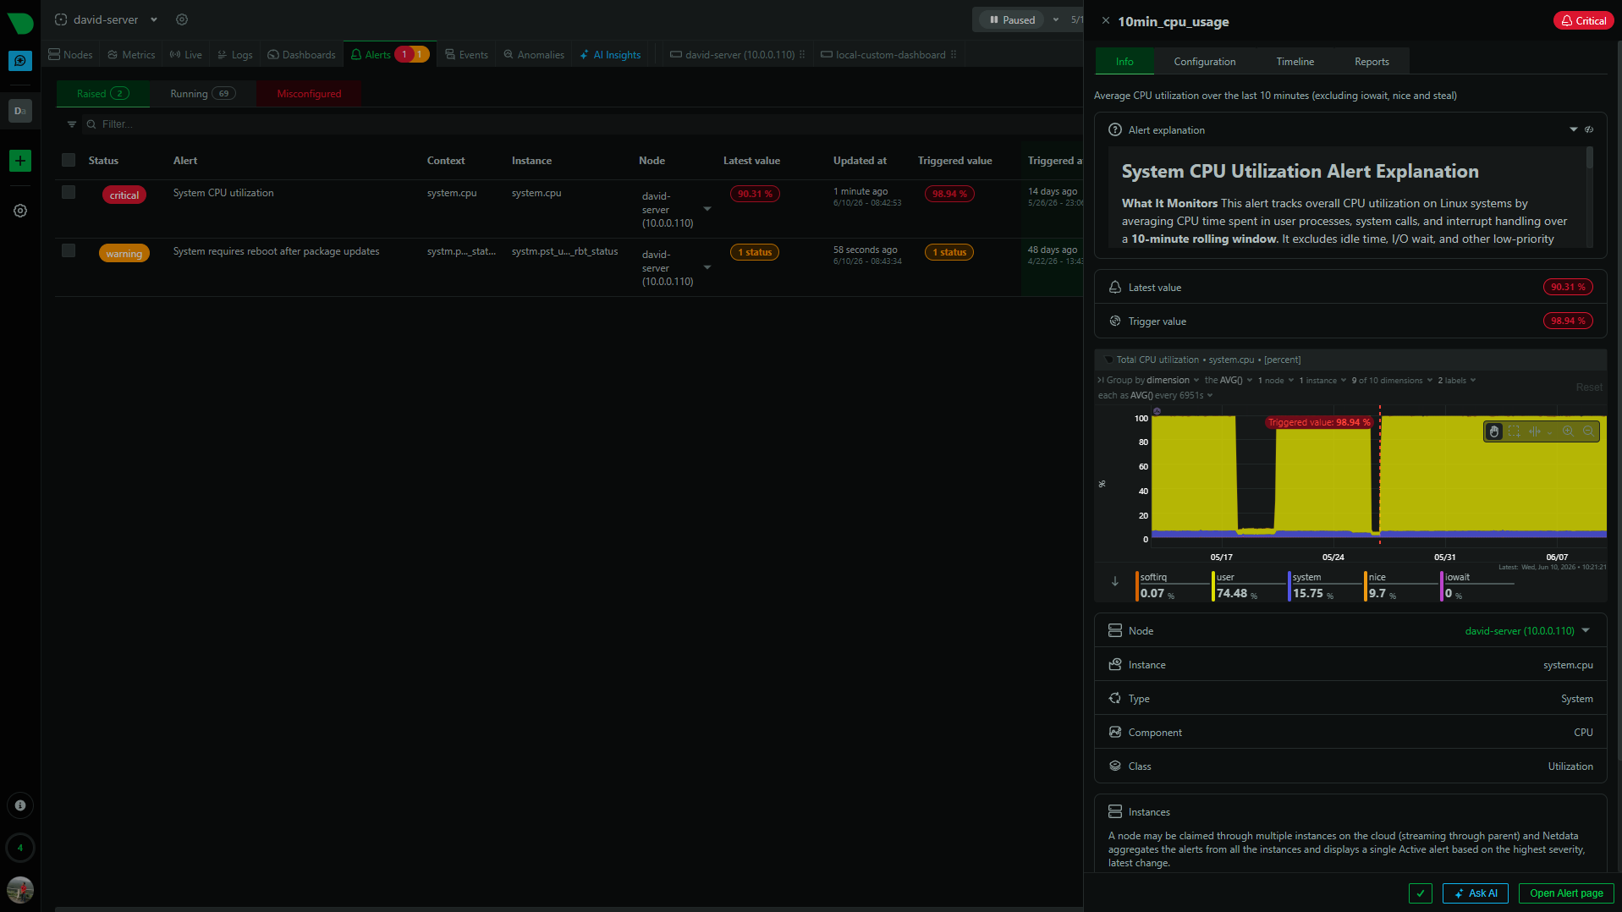This screenshot has height=912, width=1622.
Task: Open the dropdown arrow next to Paused
Action: tap(1056, 19)
